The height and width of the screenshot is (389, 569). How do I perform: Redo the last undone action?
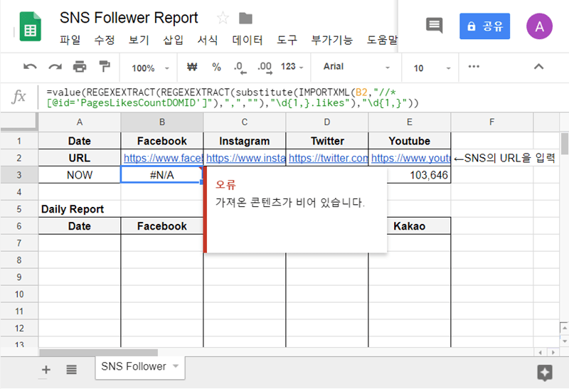pos(55,67)
